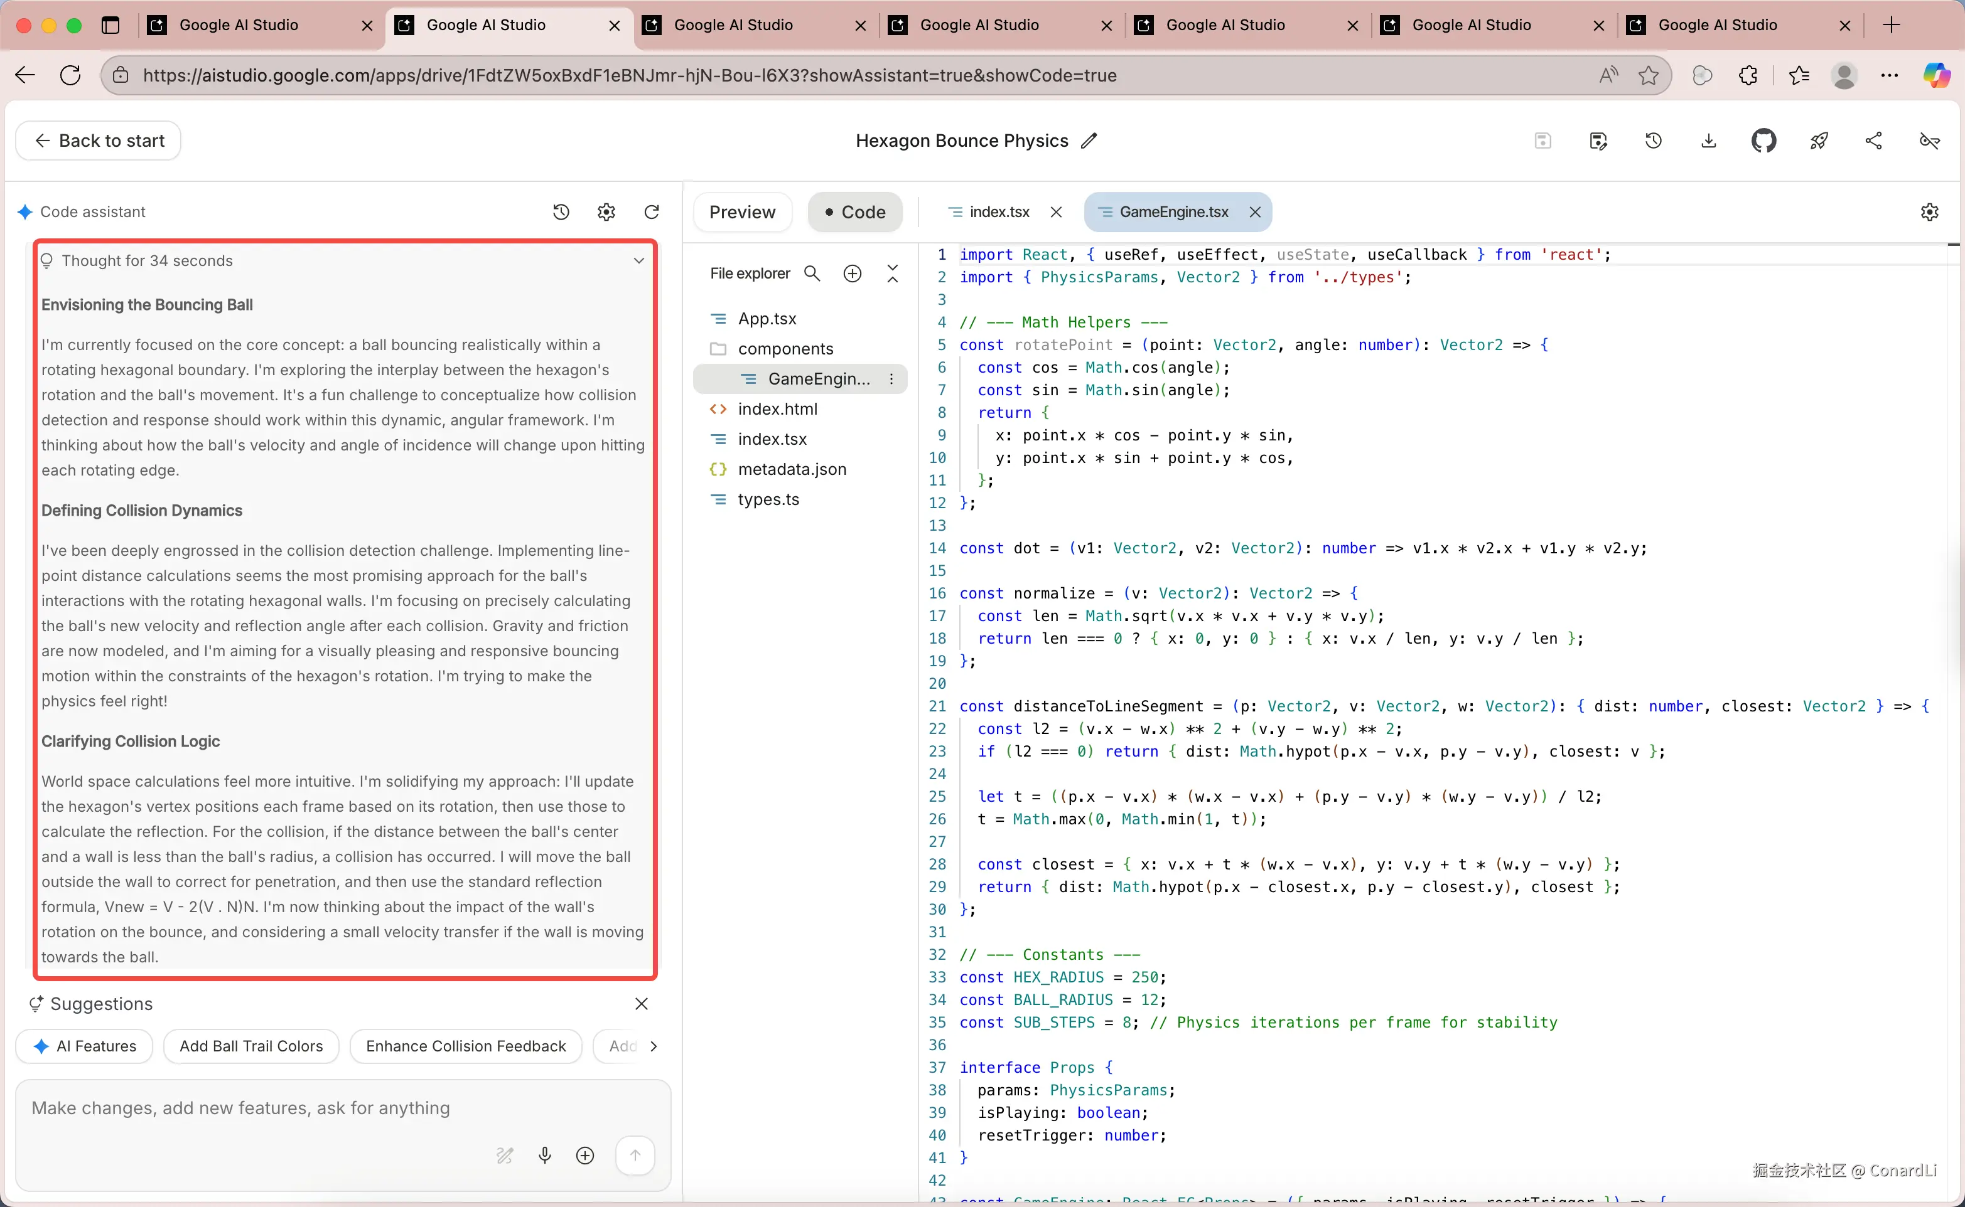The image size is (1965, 1207).
Task: Toggle the Code view button
Action: 854,212
